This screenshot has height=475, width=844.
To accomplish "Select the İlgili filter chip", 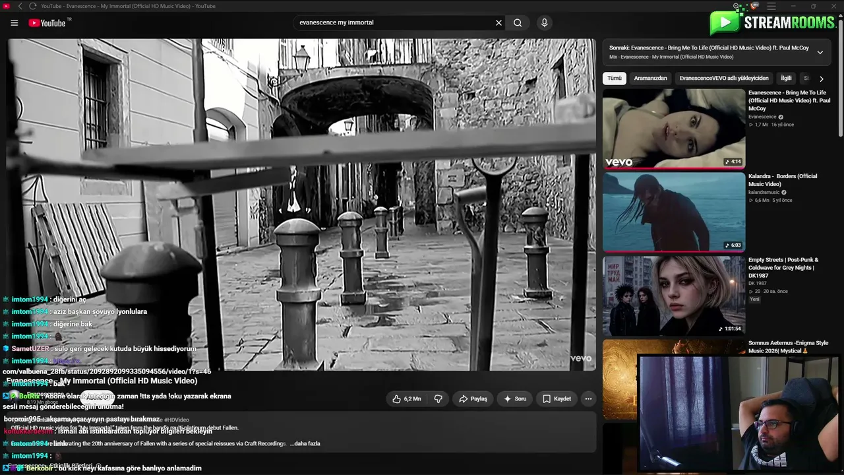I will click(x=786, y=78).
